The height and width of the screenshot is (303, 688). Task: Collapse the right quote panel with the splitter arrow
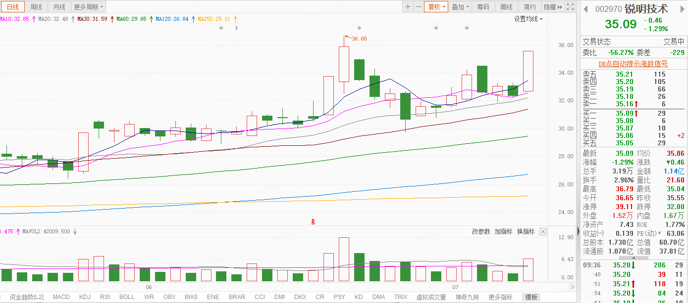(x=578, y=231)
